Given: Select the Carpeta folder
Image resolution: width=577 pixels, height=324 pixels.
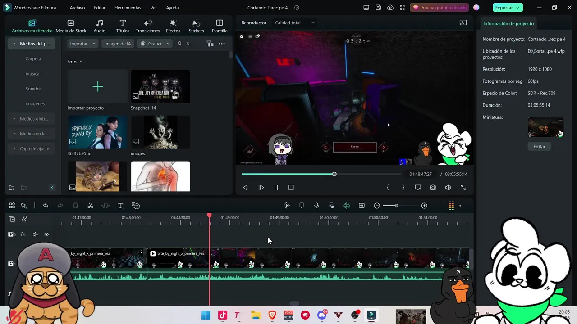Looking at the screenshot, I should 33,58.
